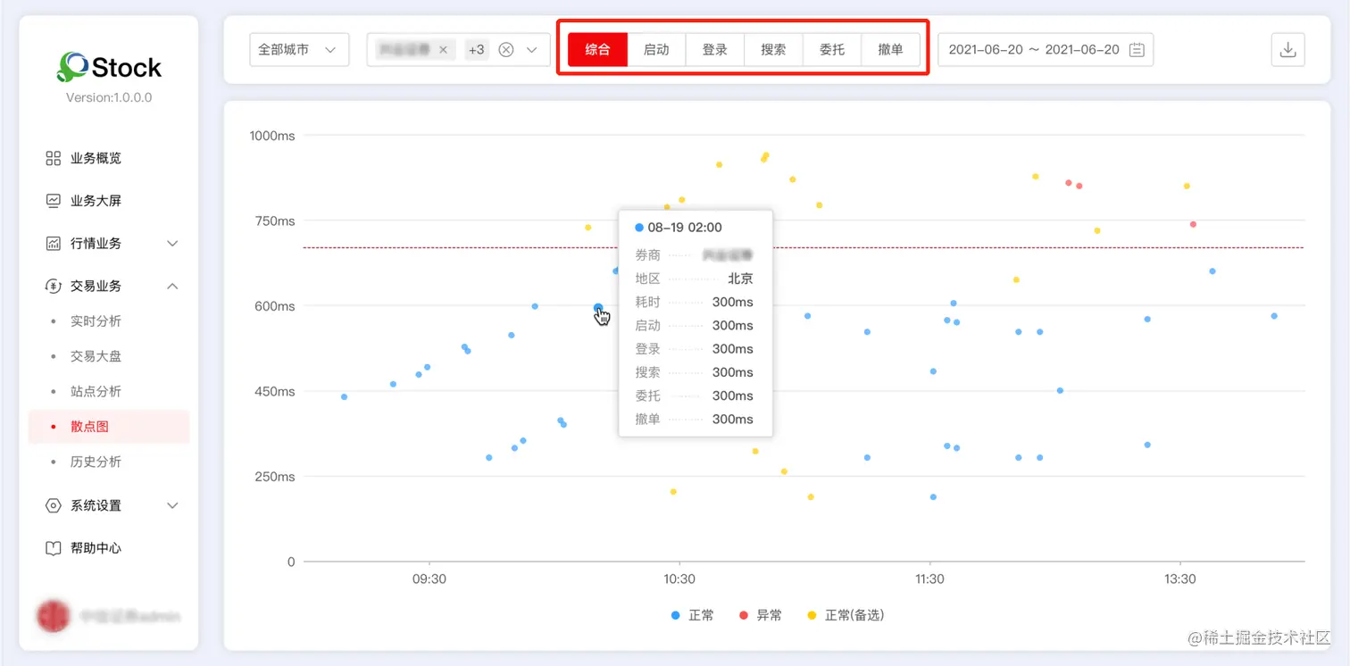Click the 系统设置 gear icon
Viewport: 1350px width, 666px height.
pyautogui.click(x=52, y=505)
